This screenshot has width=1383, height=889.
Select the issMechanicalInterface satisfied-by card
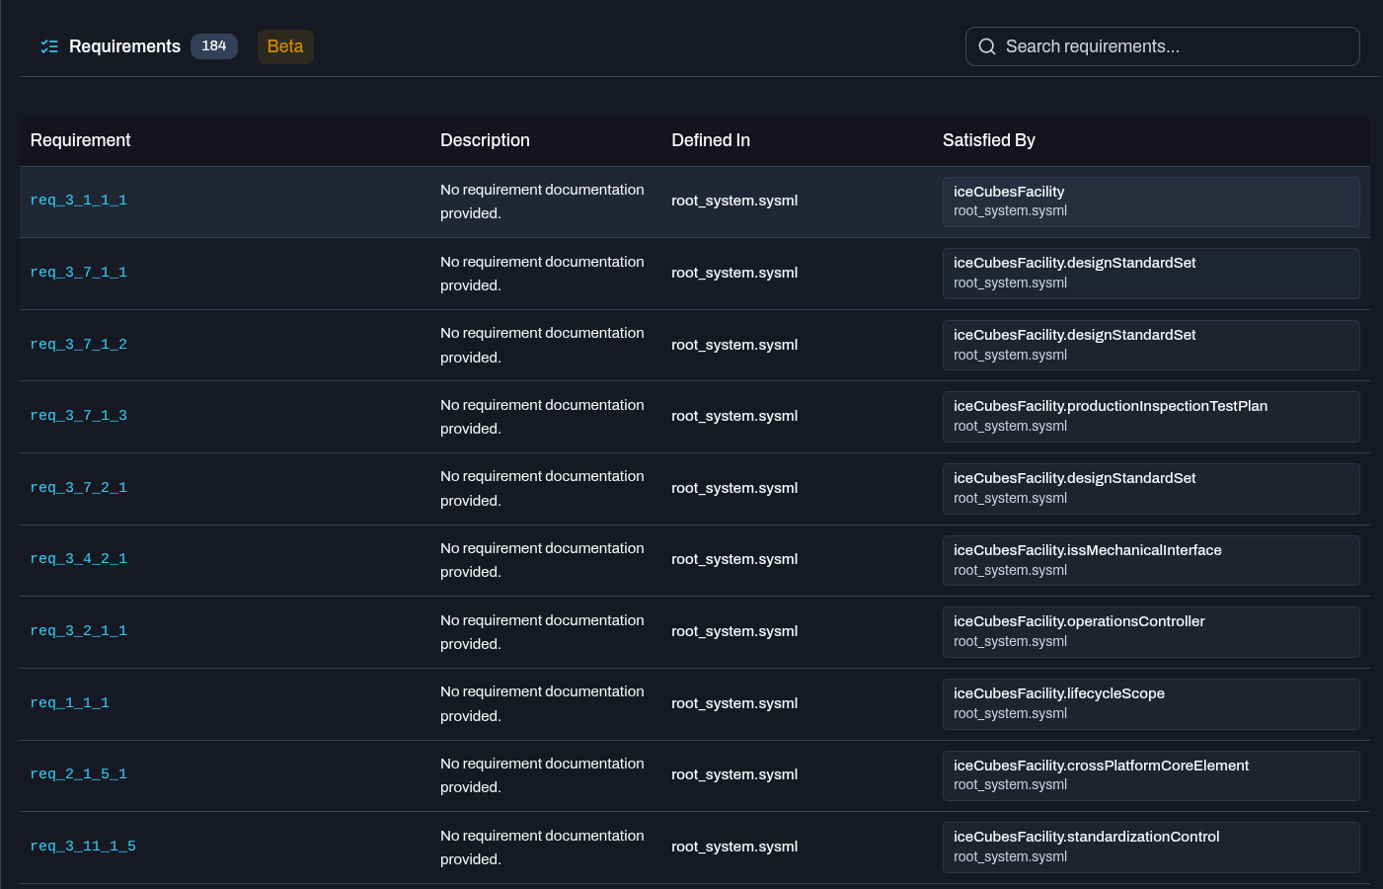1151,560
